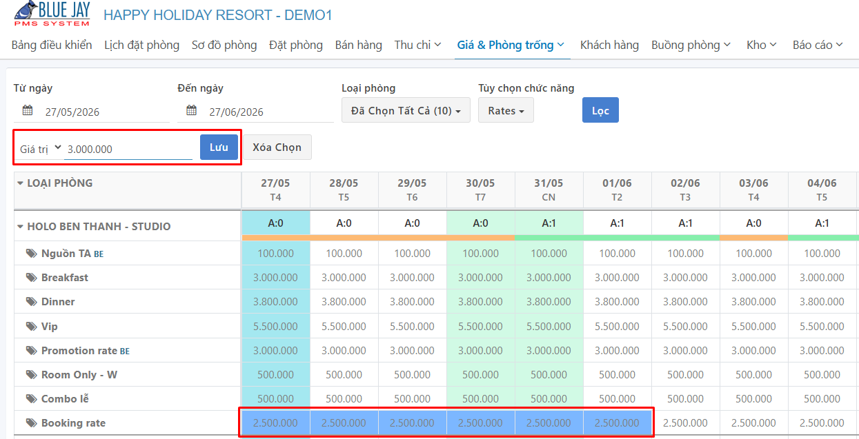Click the Lọc filter button
Viewport: 859px width, 439px height.
pyautogui.click(x=600, y=110)
